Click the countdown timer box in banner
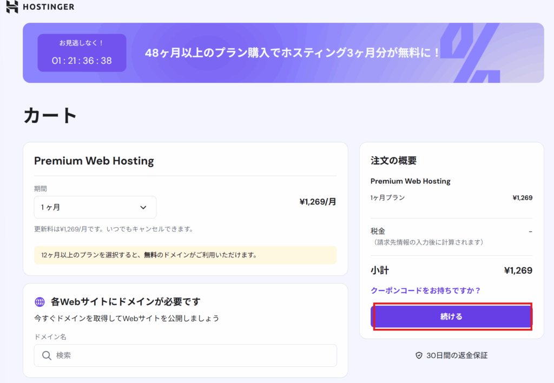554x383 pixels. click(x=82, y=53)
